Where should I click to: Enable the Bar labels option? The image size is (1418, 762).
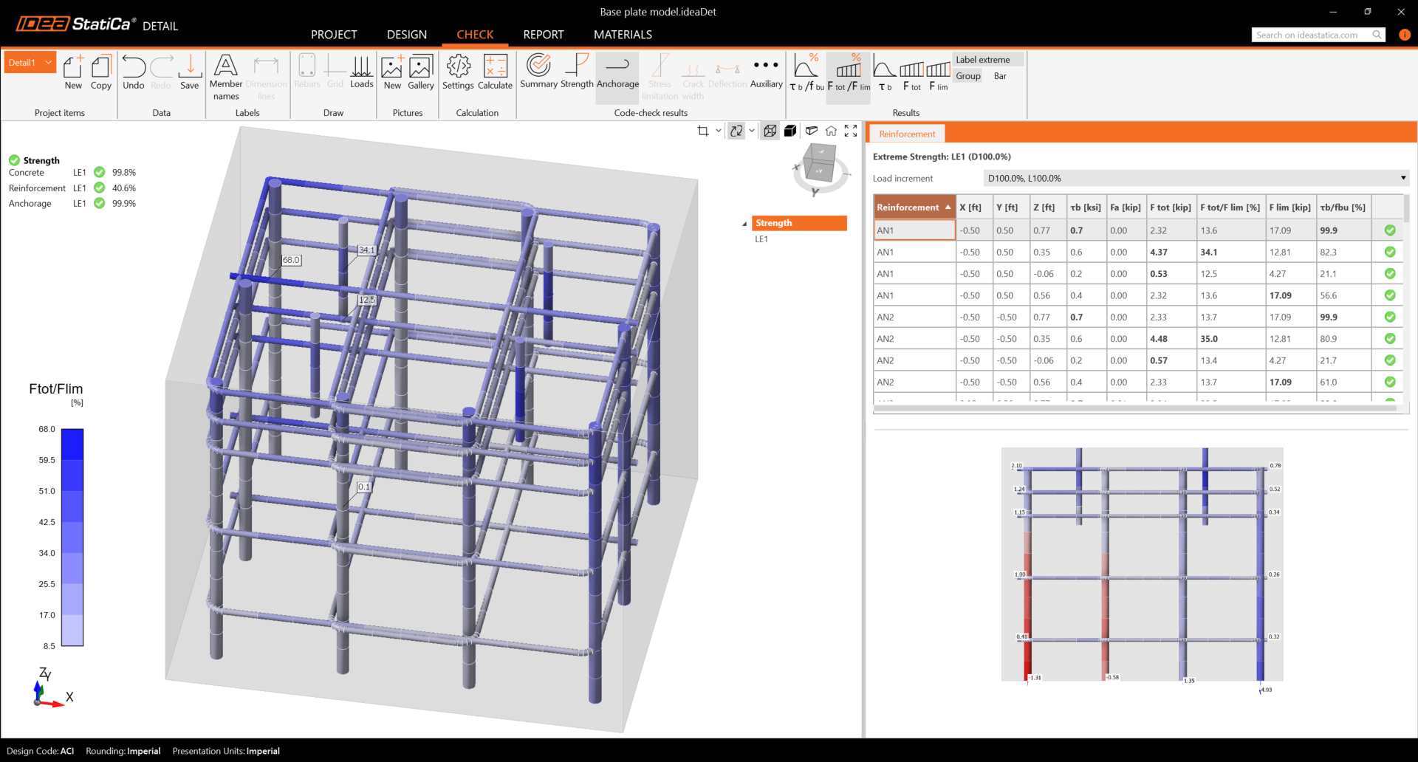[1000, 76]
